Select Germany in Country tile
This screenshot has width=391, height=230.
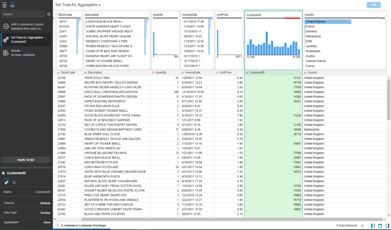pos(312,31)
